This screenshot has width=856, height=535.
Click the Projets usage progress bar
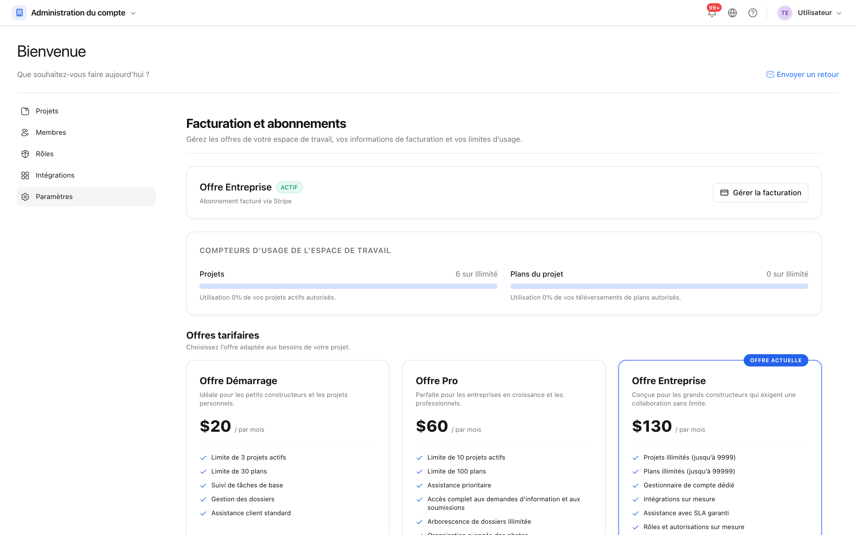(x=348, y=286)
